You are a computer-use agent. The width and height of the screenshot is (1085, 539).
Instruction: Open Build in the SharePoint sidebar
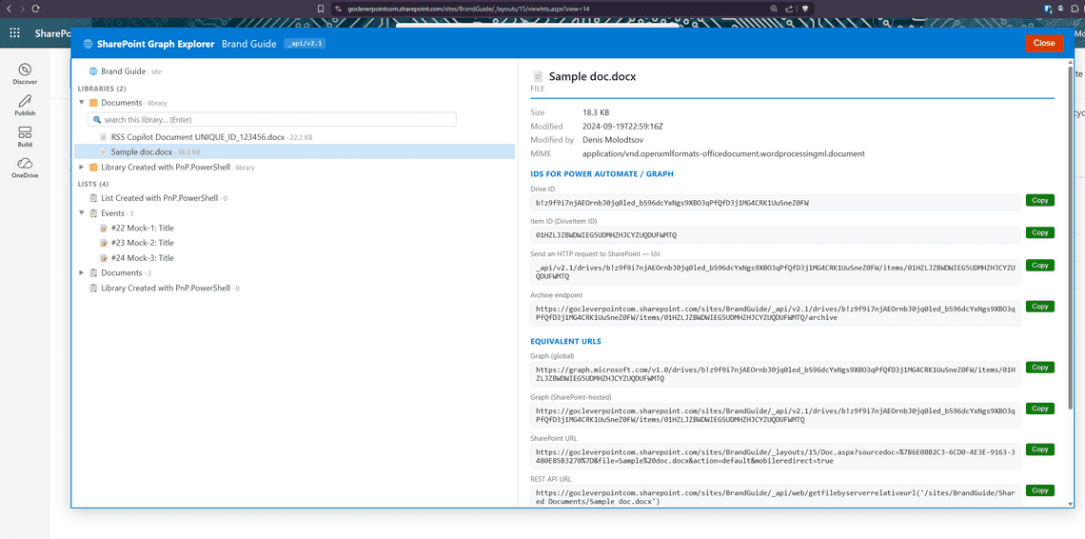point(25,136)
